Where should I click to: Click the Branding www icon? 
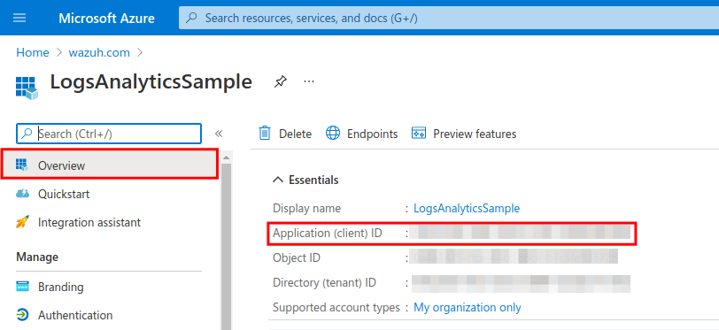22,287
